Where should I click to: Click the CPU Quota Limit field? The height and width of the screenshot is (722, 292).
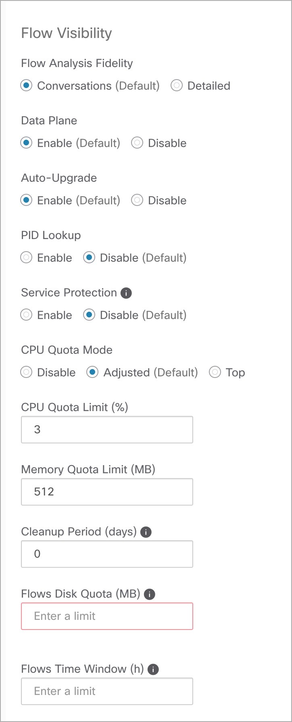(x=107, y=430)
